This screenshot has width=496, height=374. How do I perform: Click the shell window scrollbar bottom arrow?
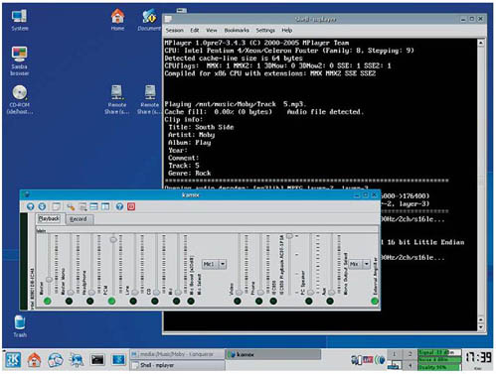pos(481,327)
